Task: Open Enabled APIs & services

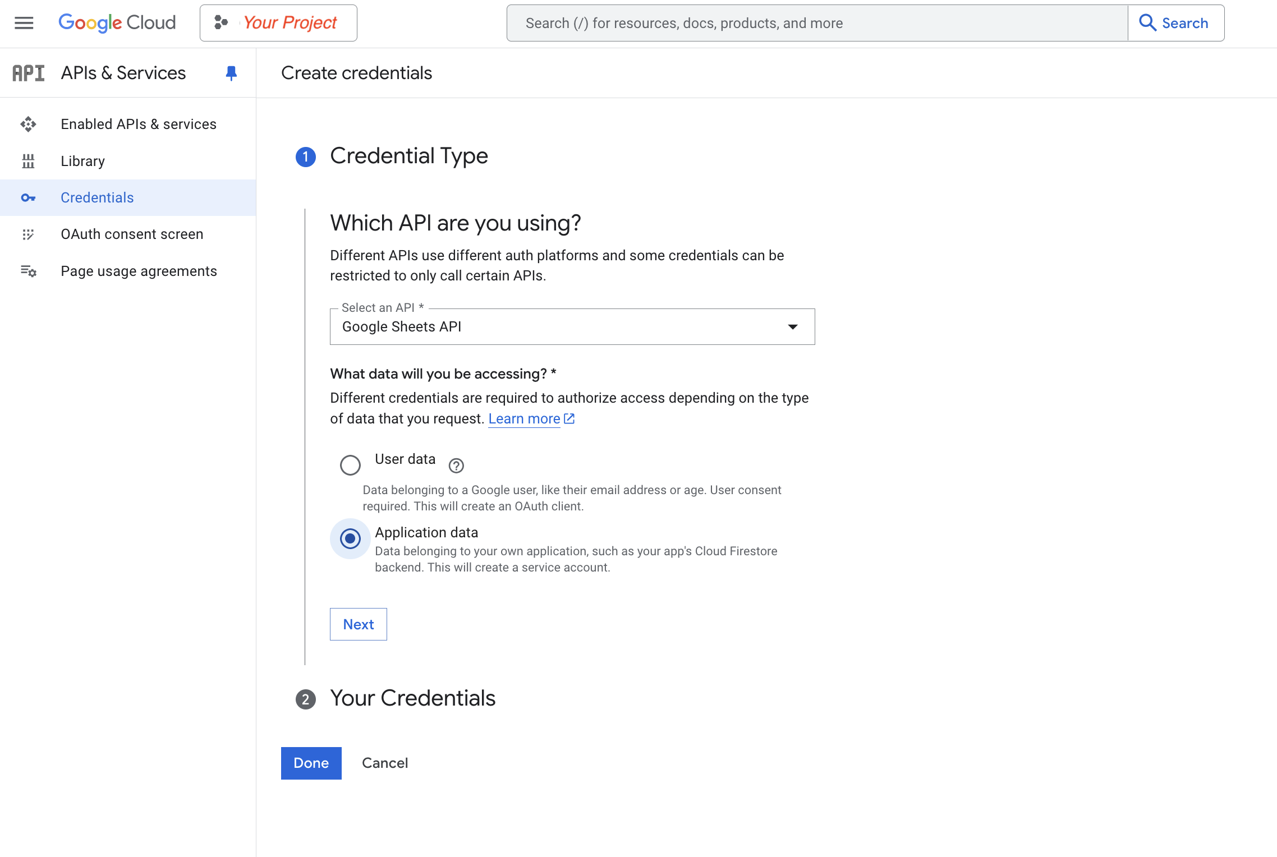Action: [x=128, y=124]
